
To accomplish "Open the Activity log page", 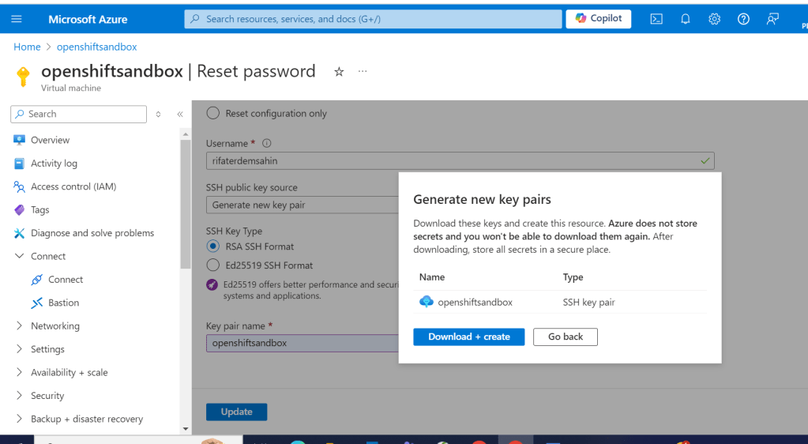I will (x=54, y=164).
